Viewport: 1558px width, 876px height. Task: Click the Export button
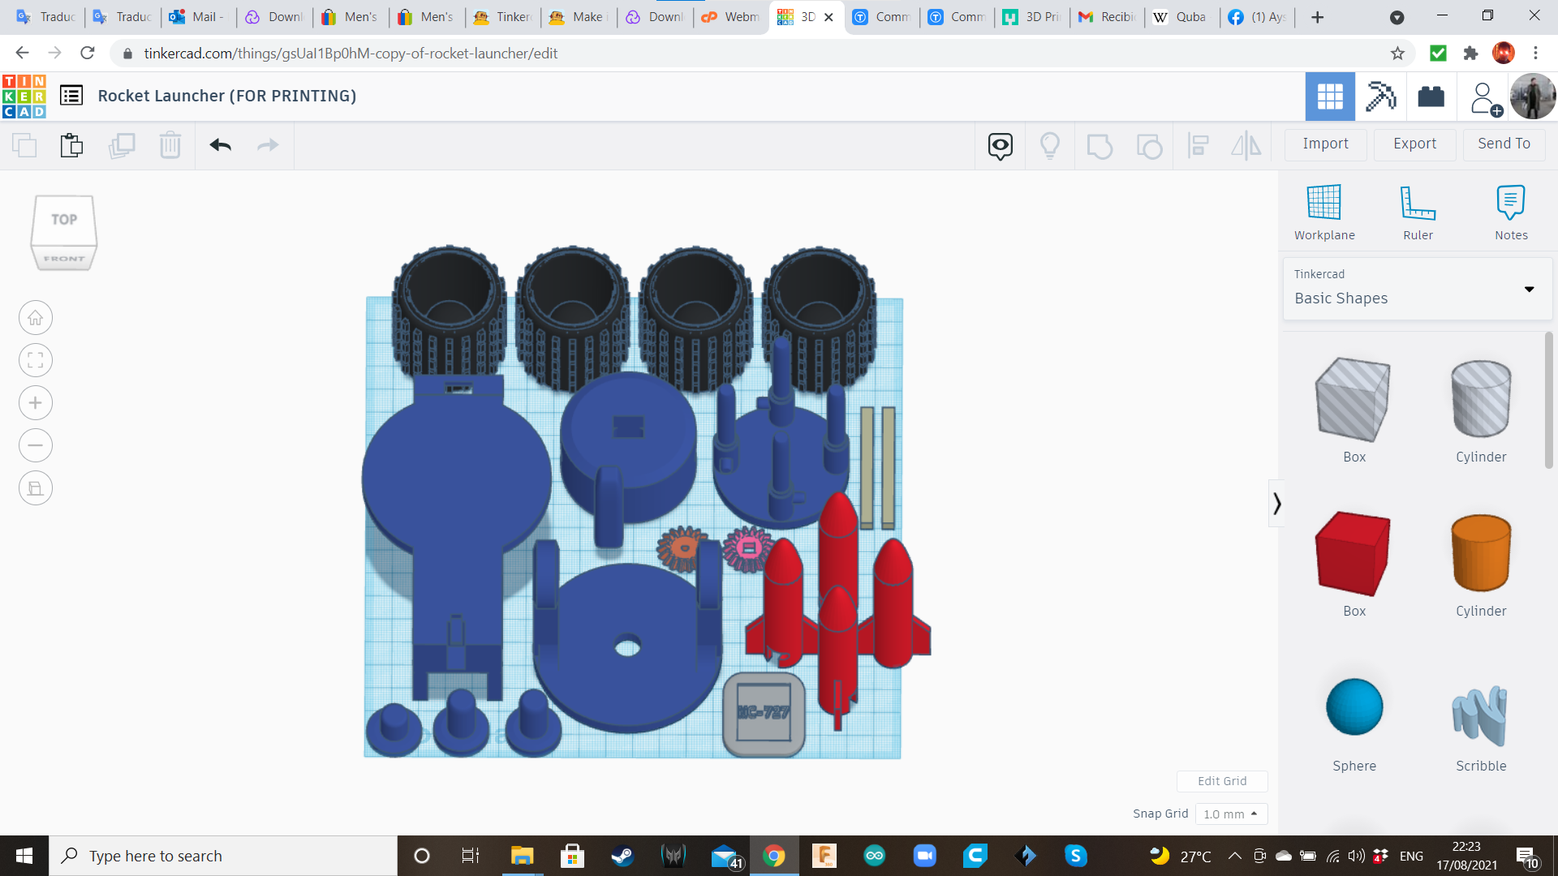tap(1414, 144)
